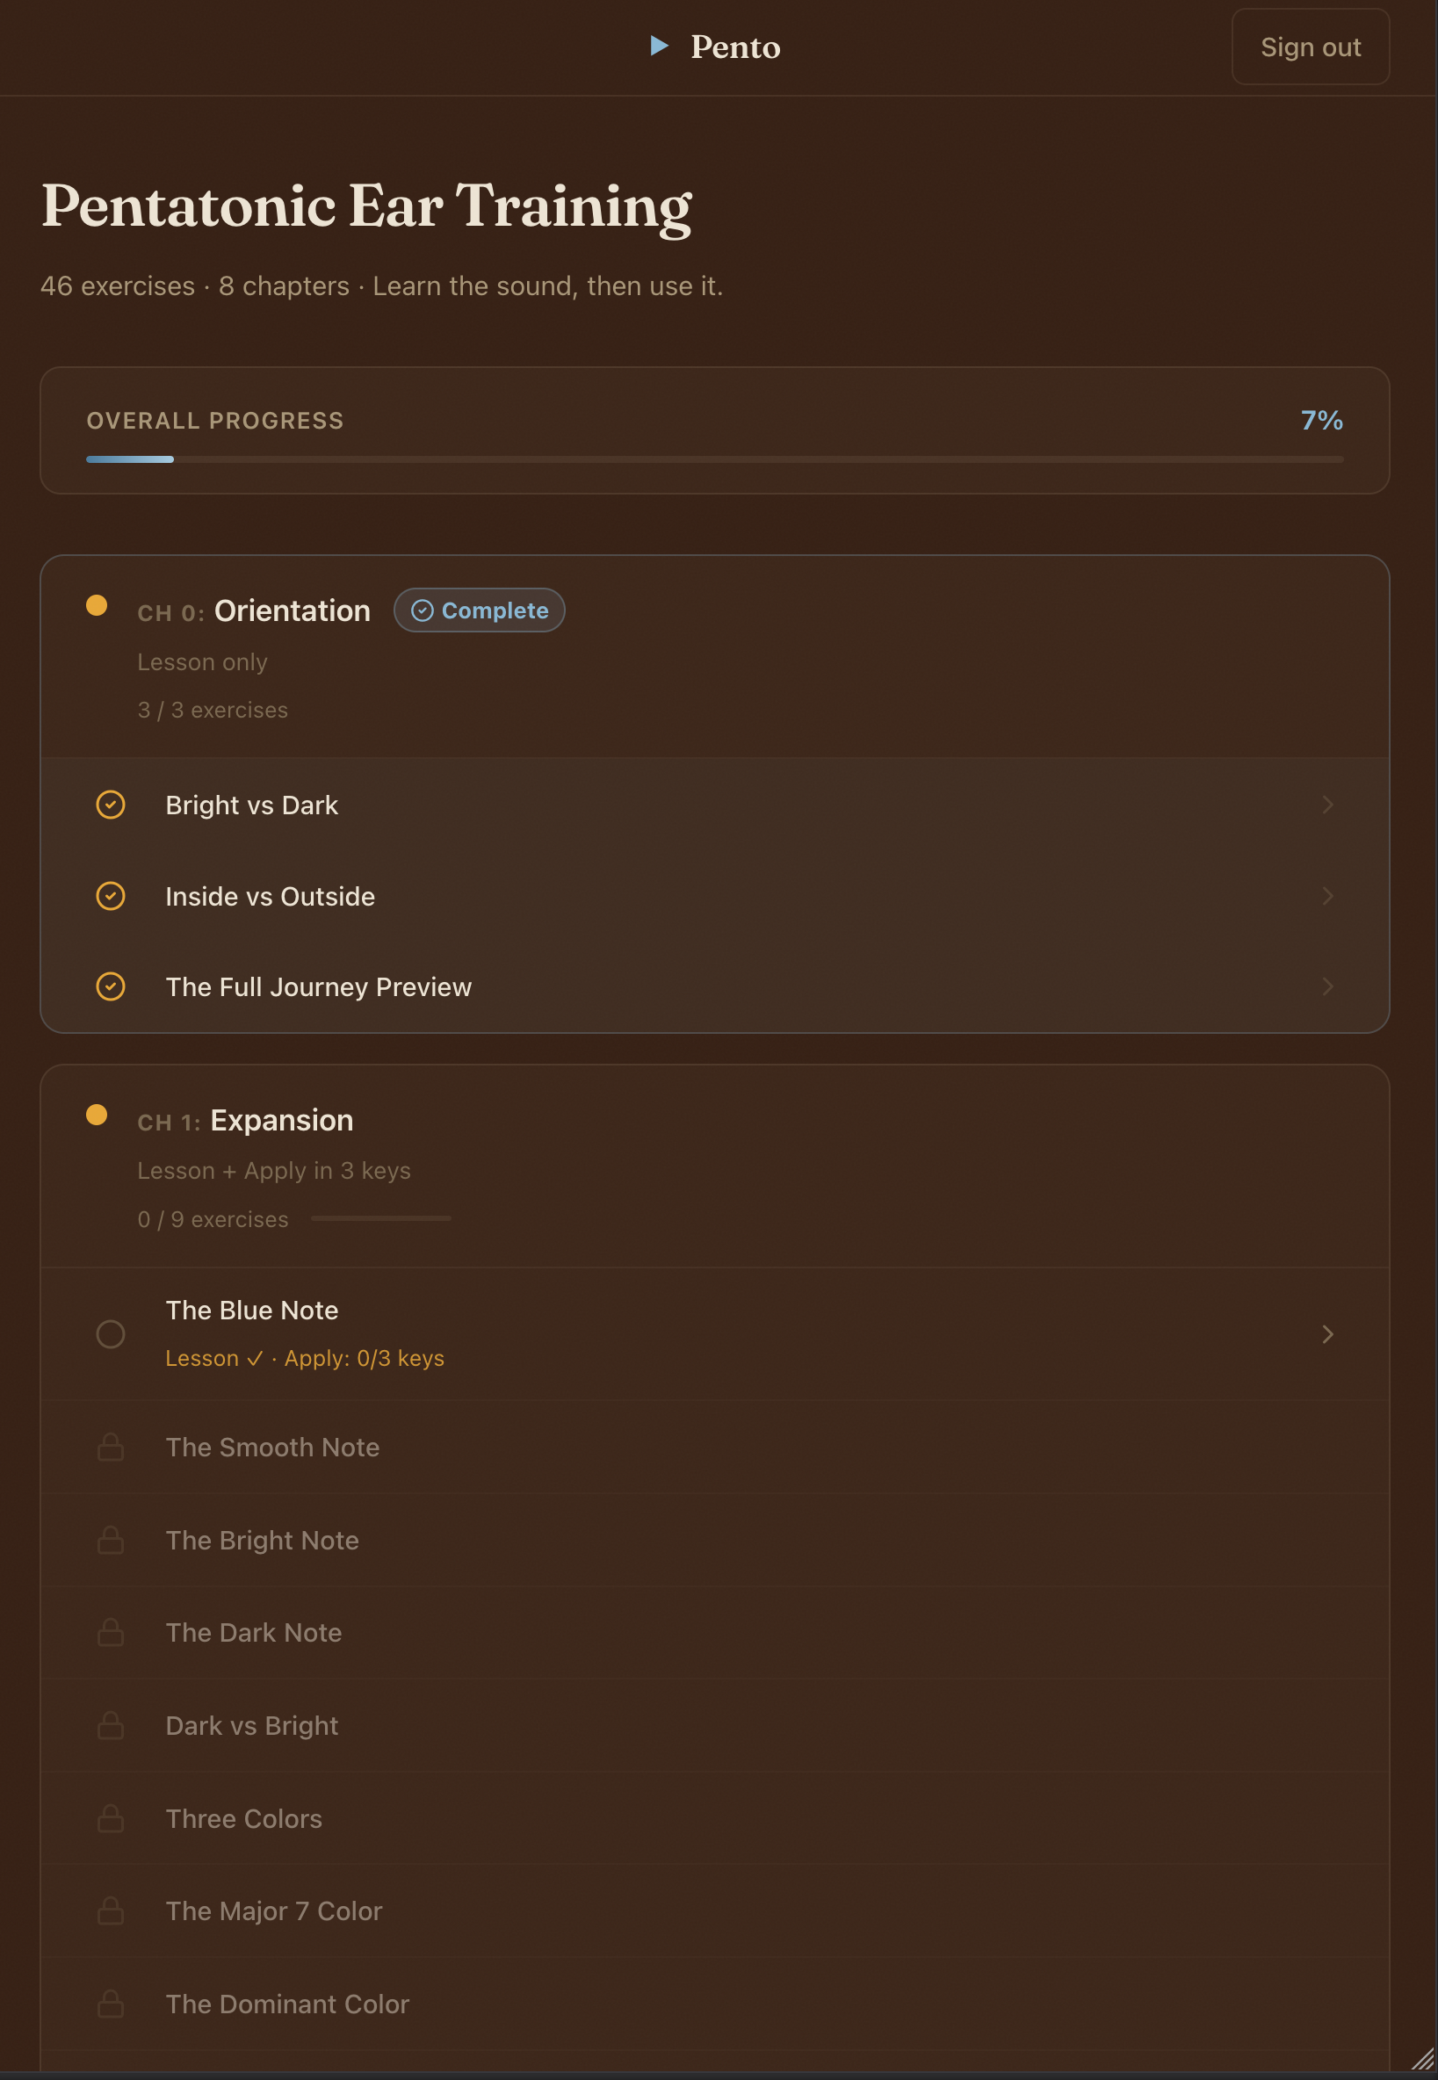1438x2080 pixels.
Task: Open the Inside vs Outside exercise
Action: (x=714, y=896)
